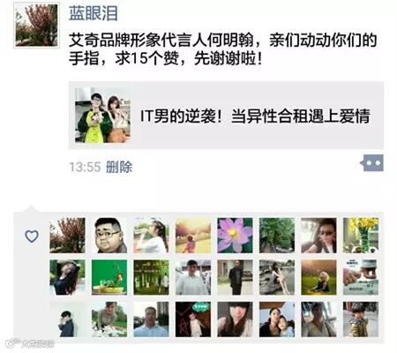The width and height of the screenshot is (397, 353).
Task: Select woman wearing sunglasses avatar
Action: pyautogui.click(x=318, y=236)
